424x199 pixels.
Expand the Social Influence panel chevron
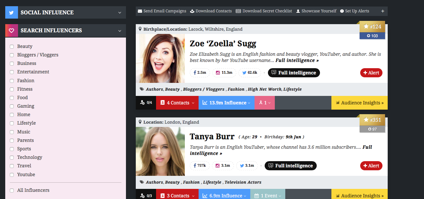(x=120, y=13)
